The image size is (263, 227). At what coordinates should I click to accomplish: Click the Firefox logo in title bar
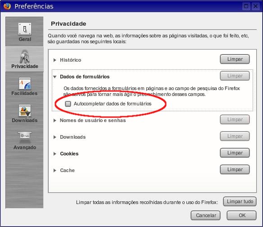click(7, 6)
